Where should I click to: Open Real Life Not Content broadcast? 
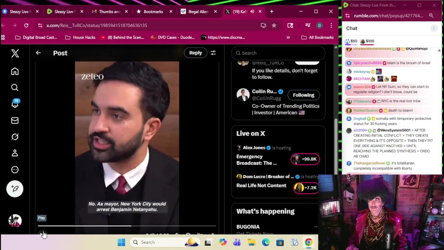point(261,185)
